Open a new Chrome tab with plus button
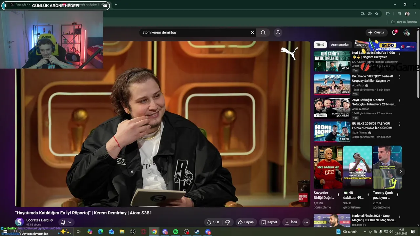The height and width of the screenshot is (236, 420). click(116, 5)
